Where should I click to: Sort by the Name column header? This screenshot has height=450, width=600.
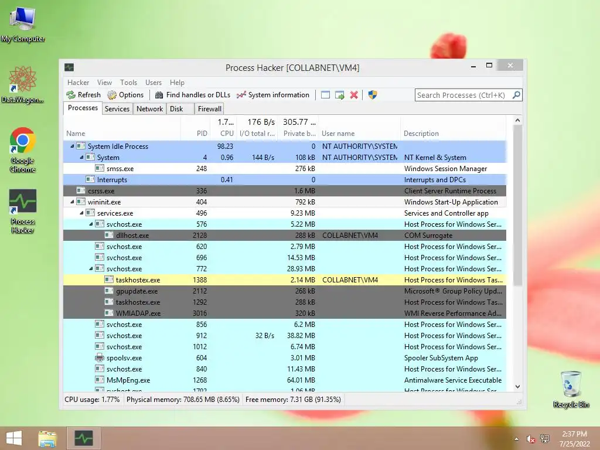pyautogui.click(x=122, y=128)
